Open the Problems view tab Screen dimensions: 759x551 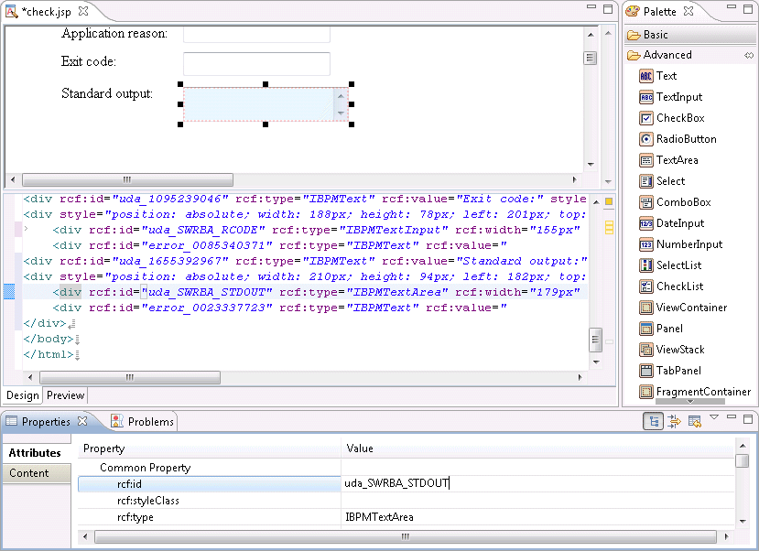click(x=142, y=422)
